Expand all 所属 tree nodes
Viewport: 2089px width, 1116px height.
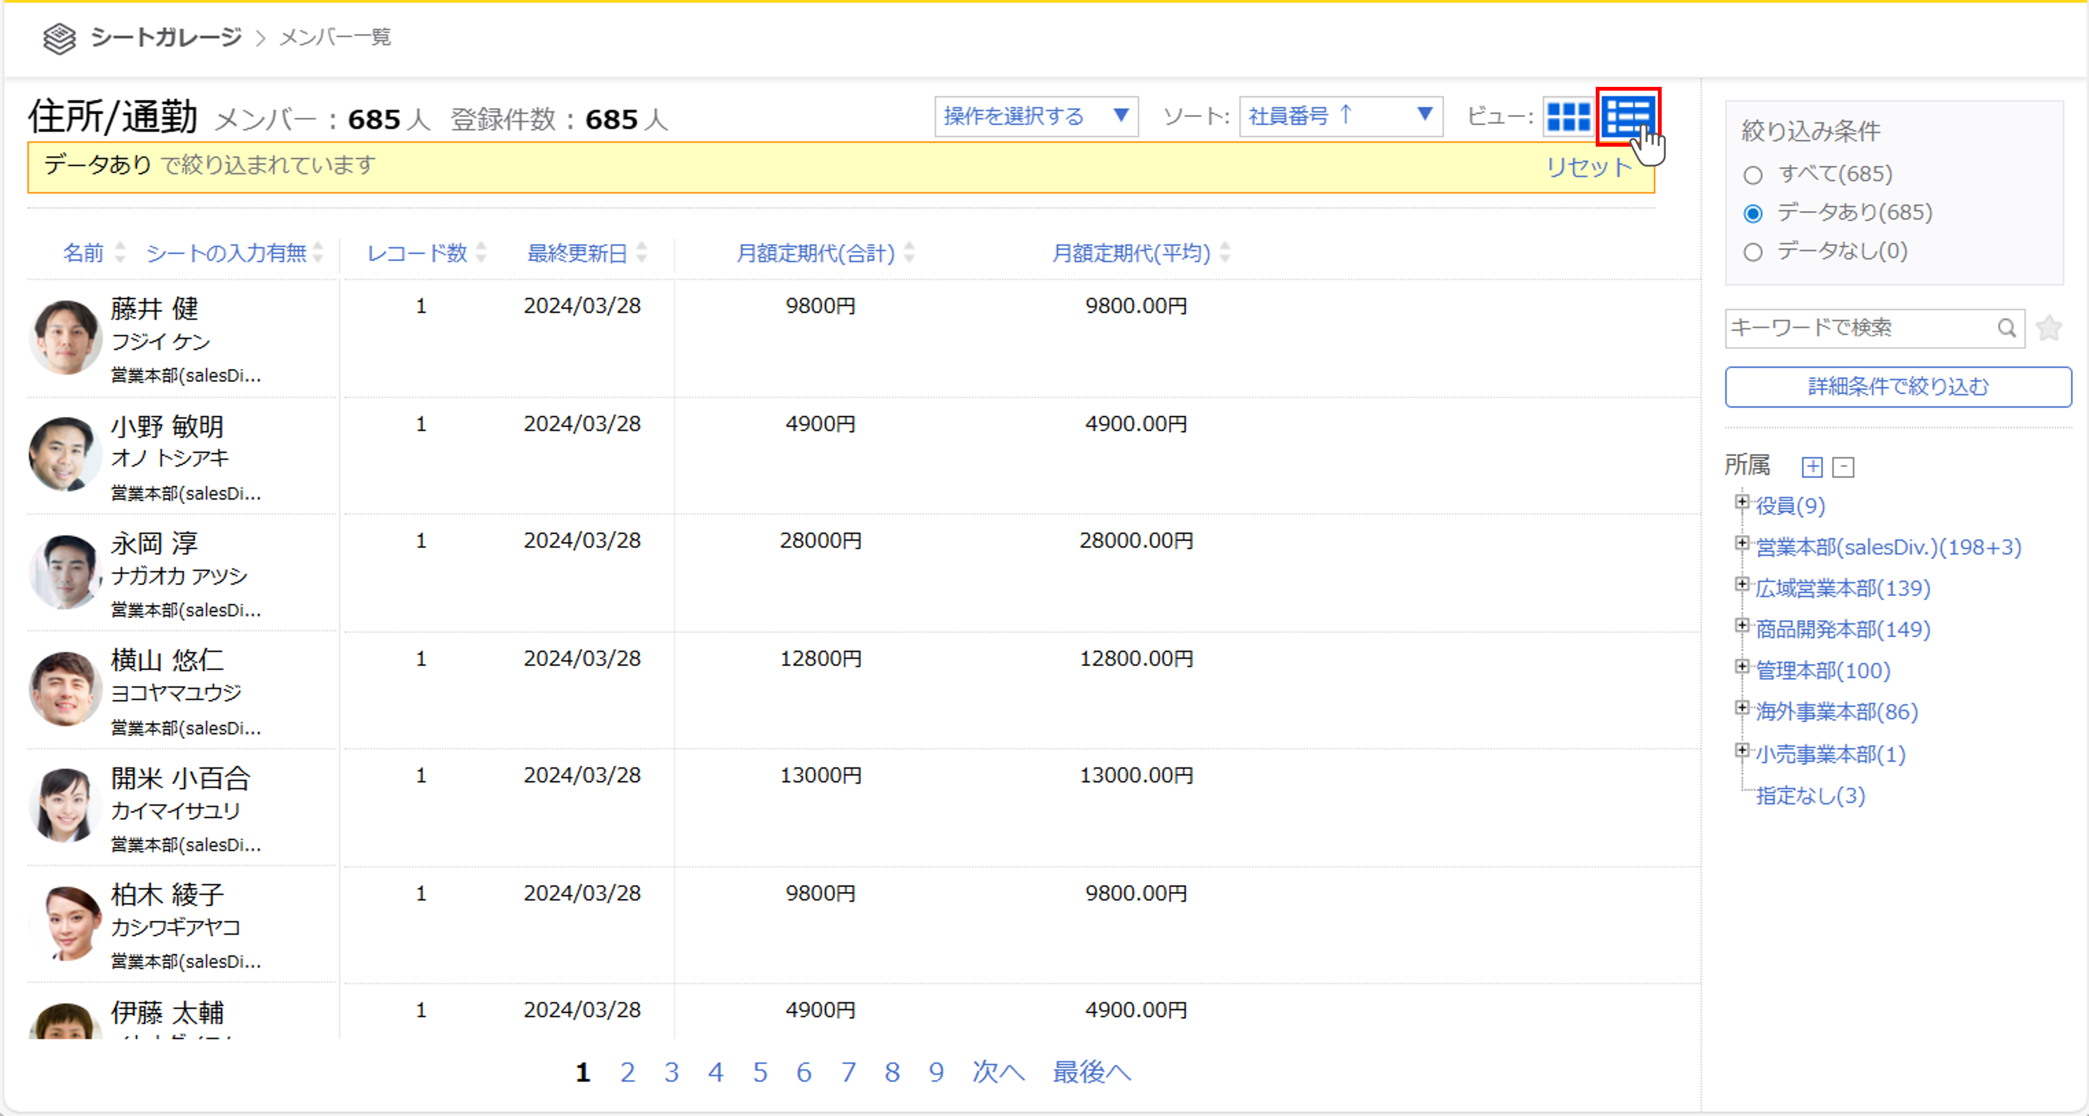tap(1812, 467)
